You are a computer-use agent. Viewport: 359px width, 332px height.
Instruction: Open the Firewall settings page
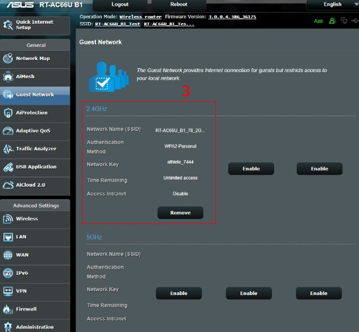click(x=35, y=309)
